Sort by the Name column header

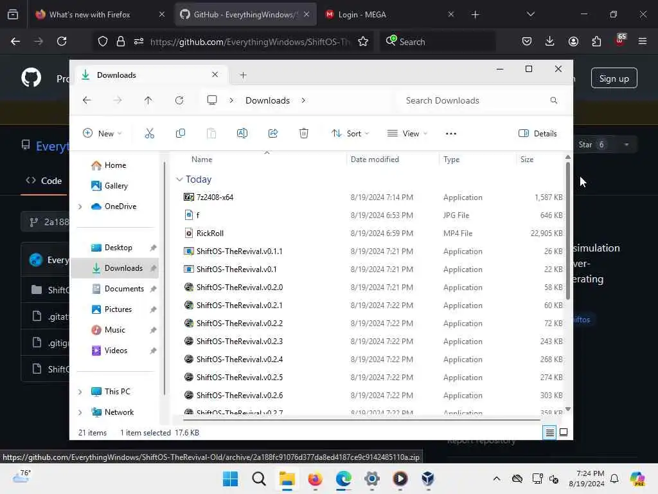pos(202,160)
